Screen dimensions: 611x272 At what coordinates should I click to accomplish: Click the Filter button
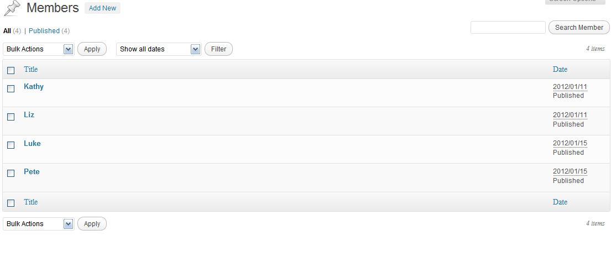(218, 49)
